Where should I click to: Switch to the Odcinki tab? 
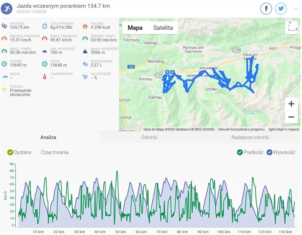[x=149, y=137]
